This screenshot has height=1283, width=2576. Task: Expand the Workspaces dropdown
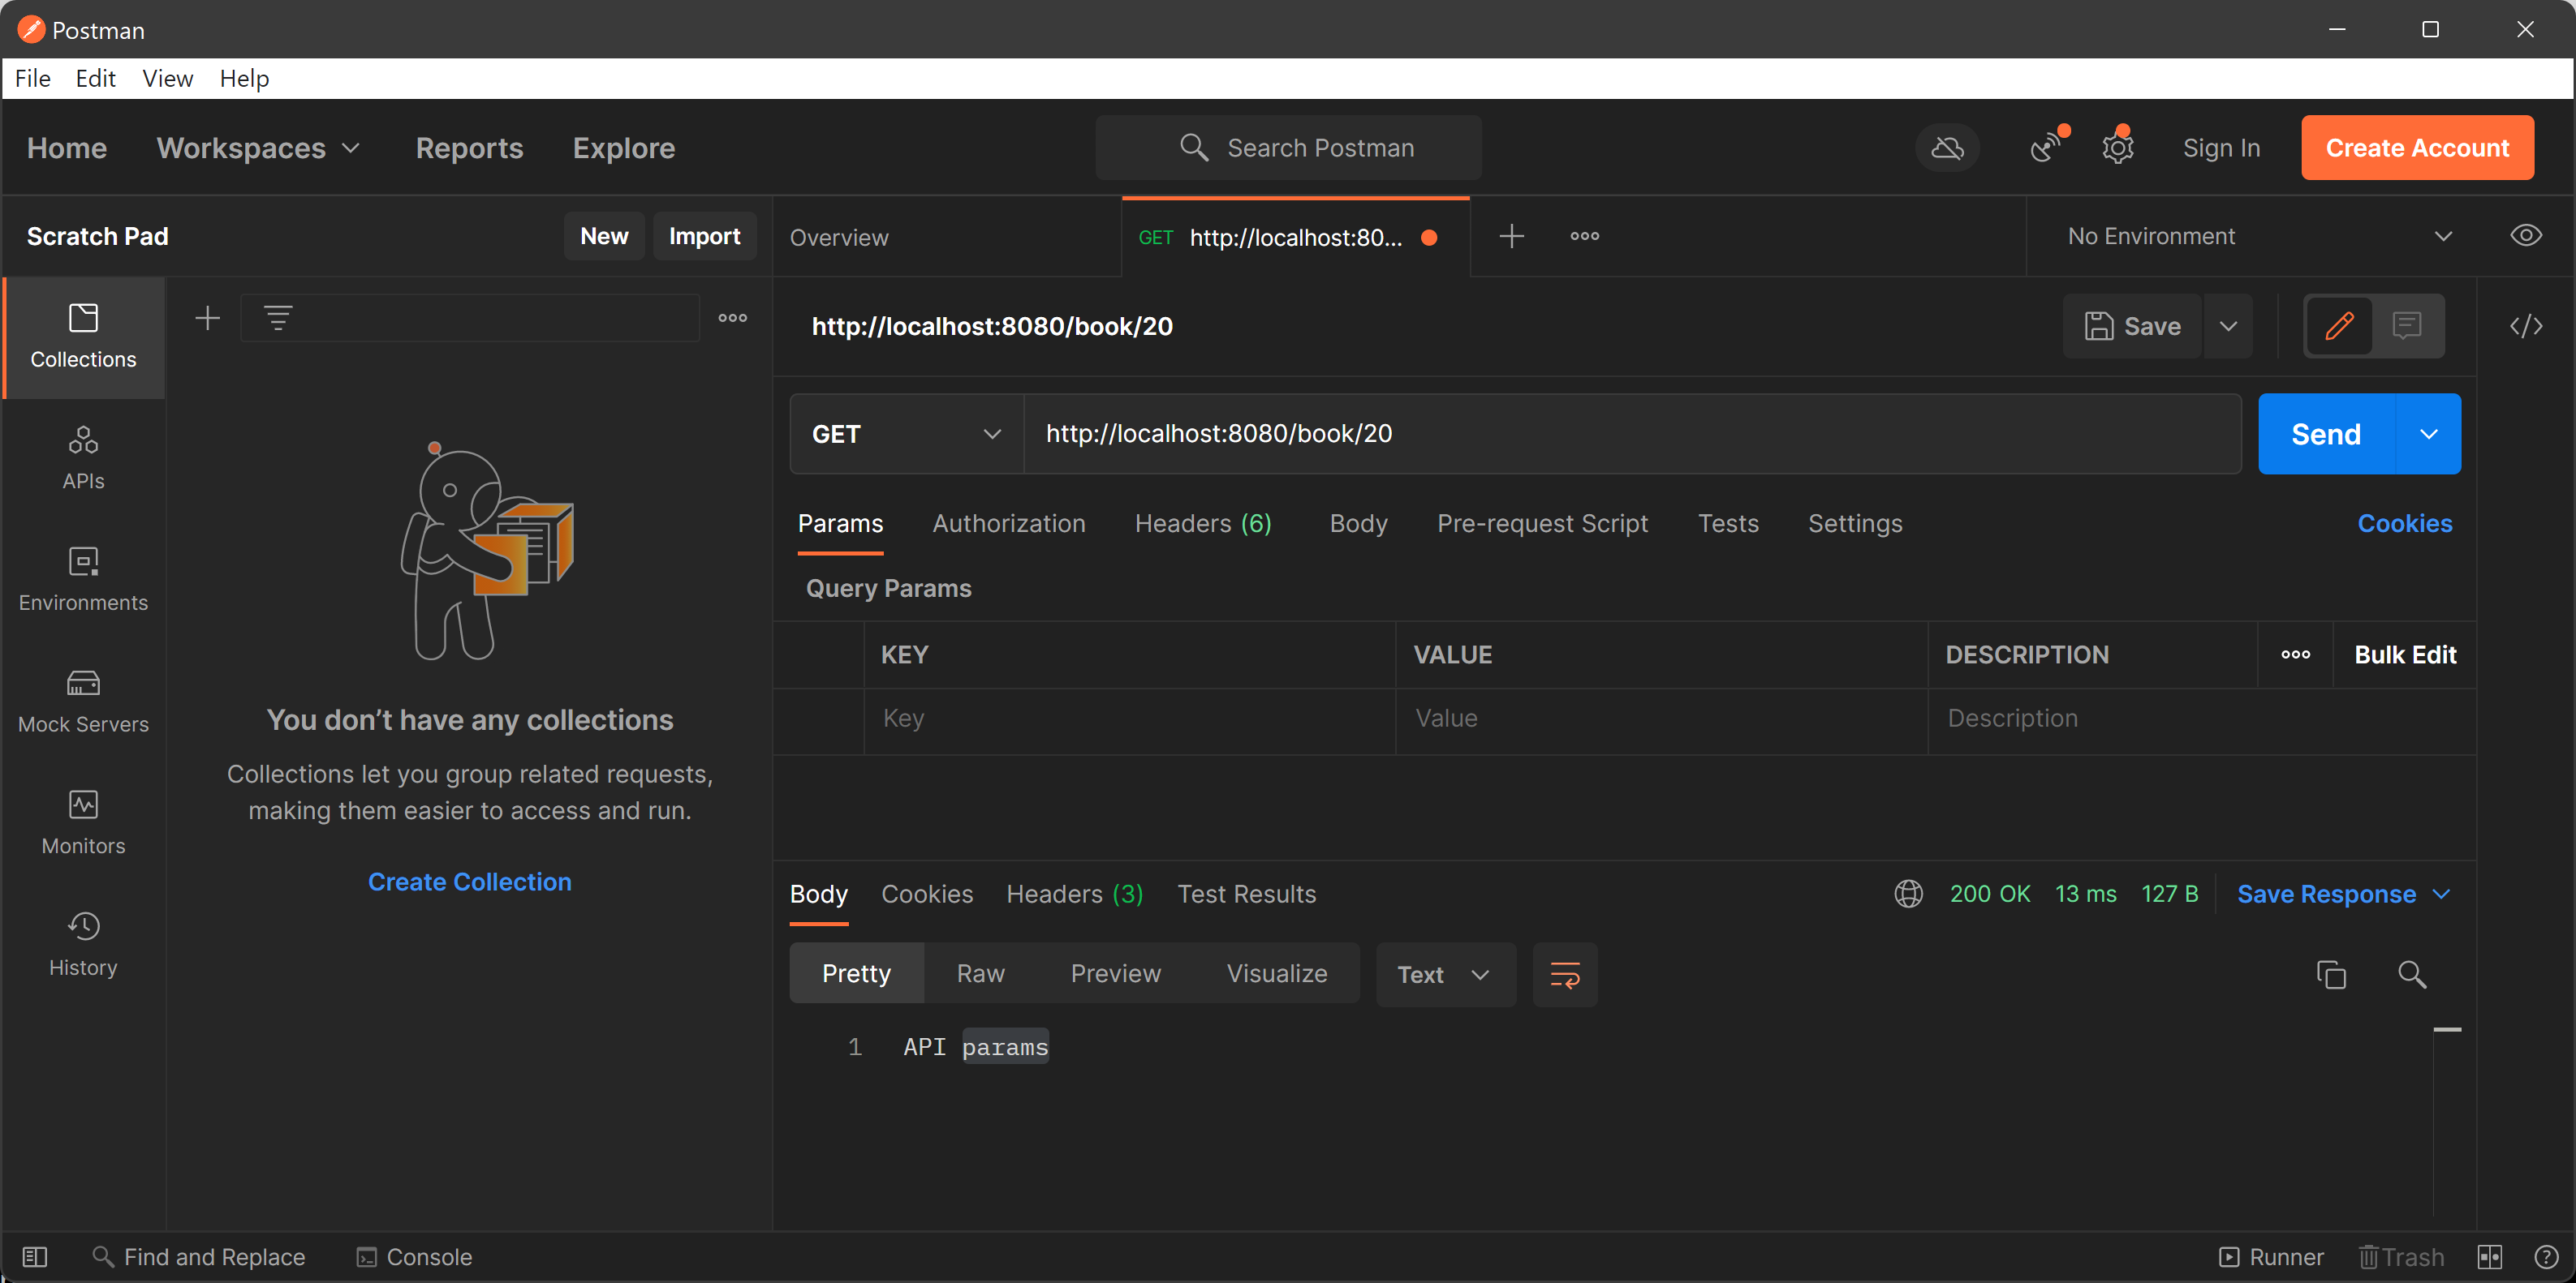[258, 148]
